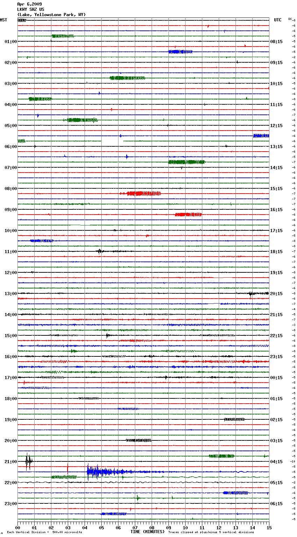This screenshot has width=297, height=537.
Task: Click the '12' minute tick on the bottom axis
Action: (219, 527)
